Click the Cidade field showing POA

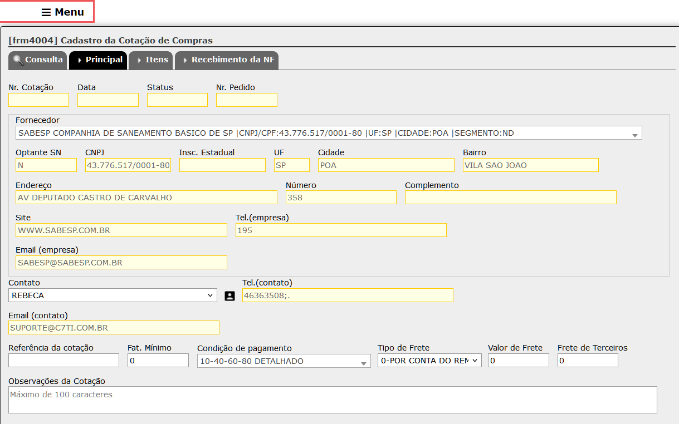386,165
